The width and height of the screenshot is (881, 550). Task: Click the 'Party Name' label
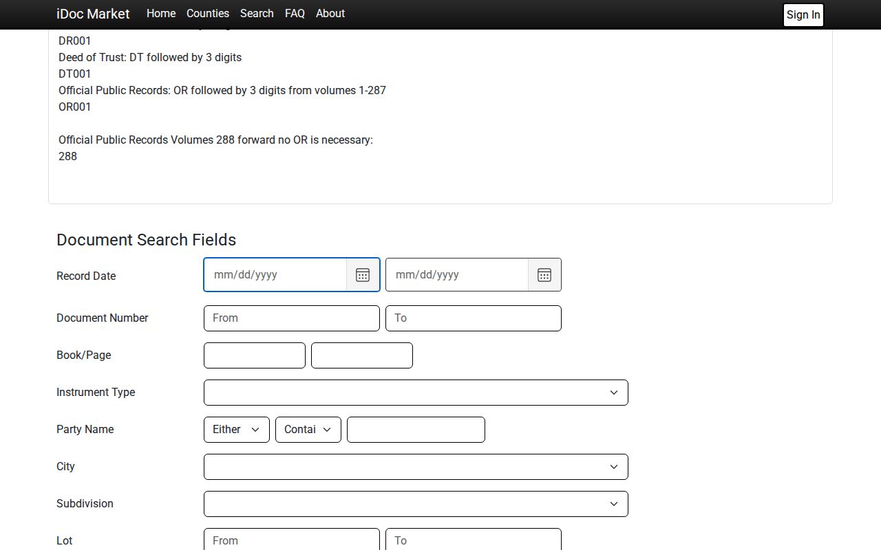85,429
